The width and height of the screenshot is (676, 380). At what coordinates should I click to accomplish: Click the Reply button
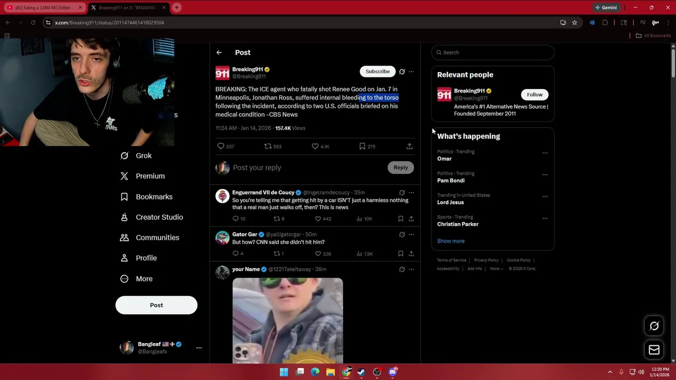pos(400,167)
